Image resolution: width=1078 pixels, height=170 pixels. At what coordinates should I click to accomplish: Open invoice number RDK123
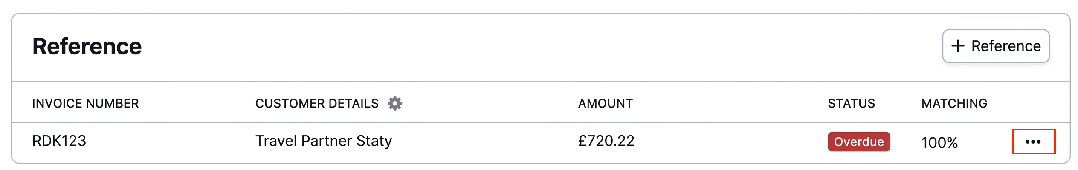click(59, 141)
